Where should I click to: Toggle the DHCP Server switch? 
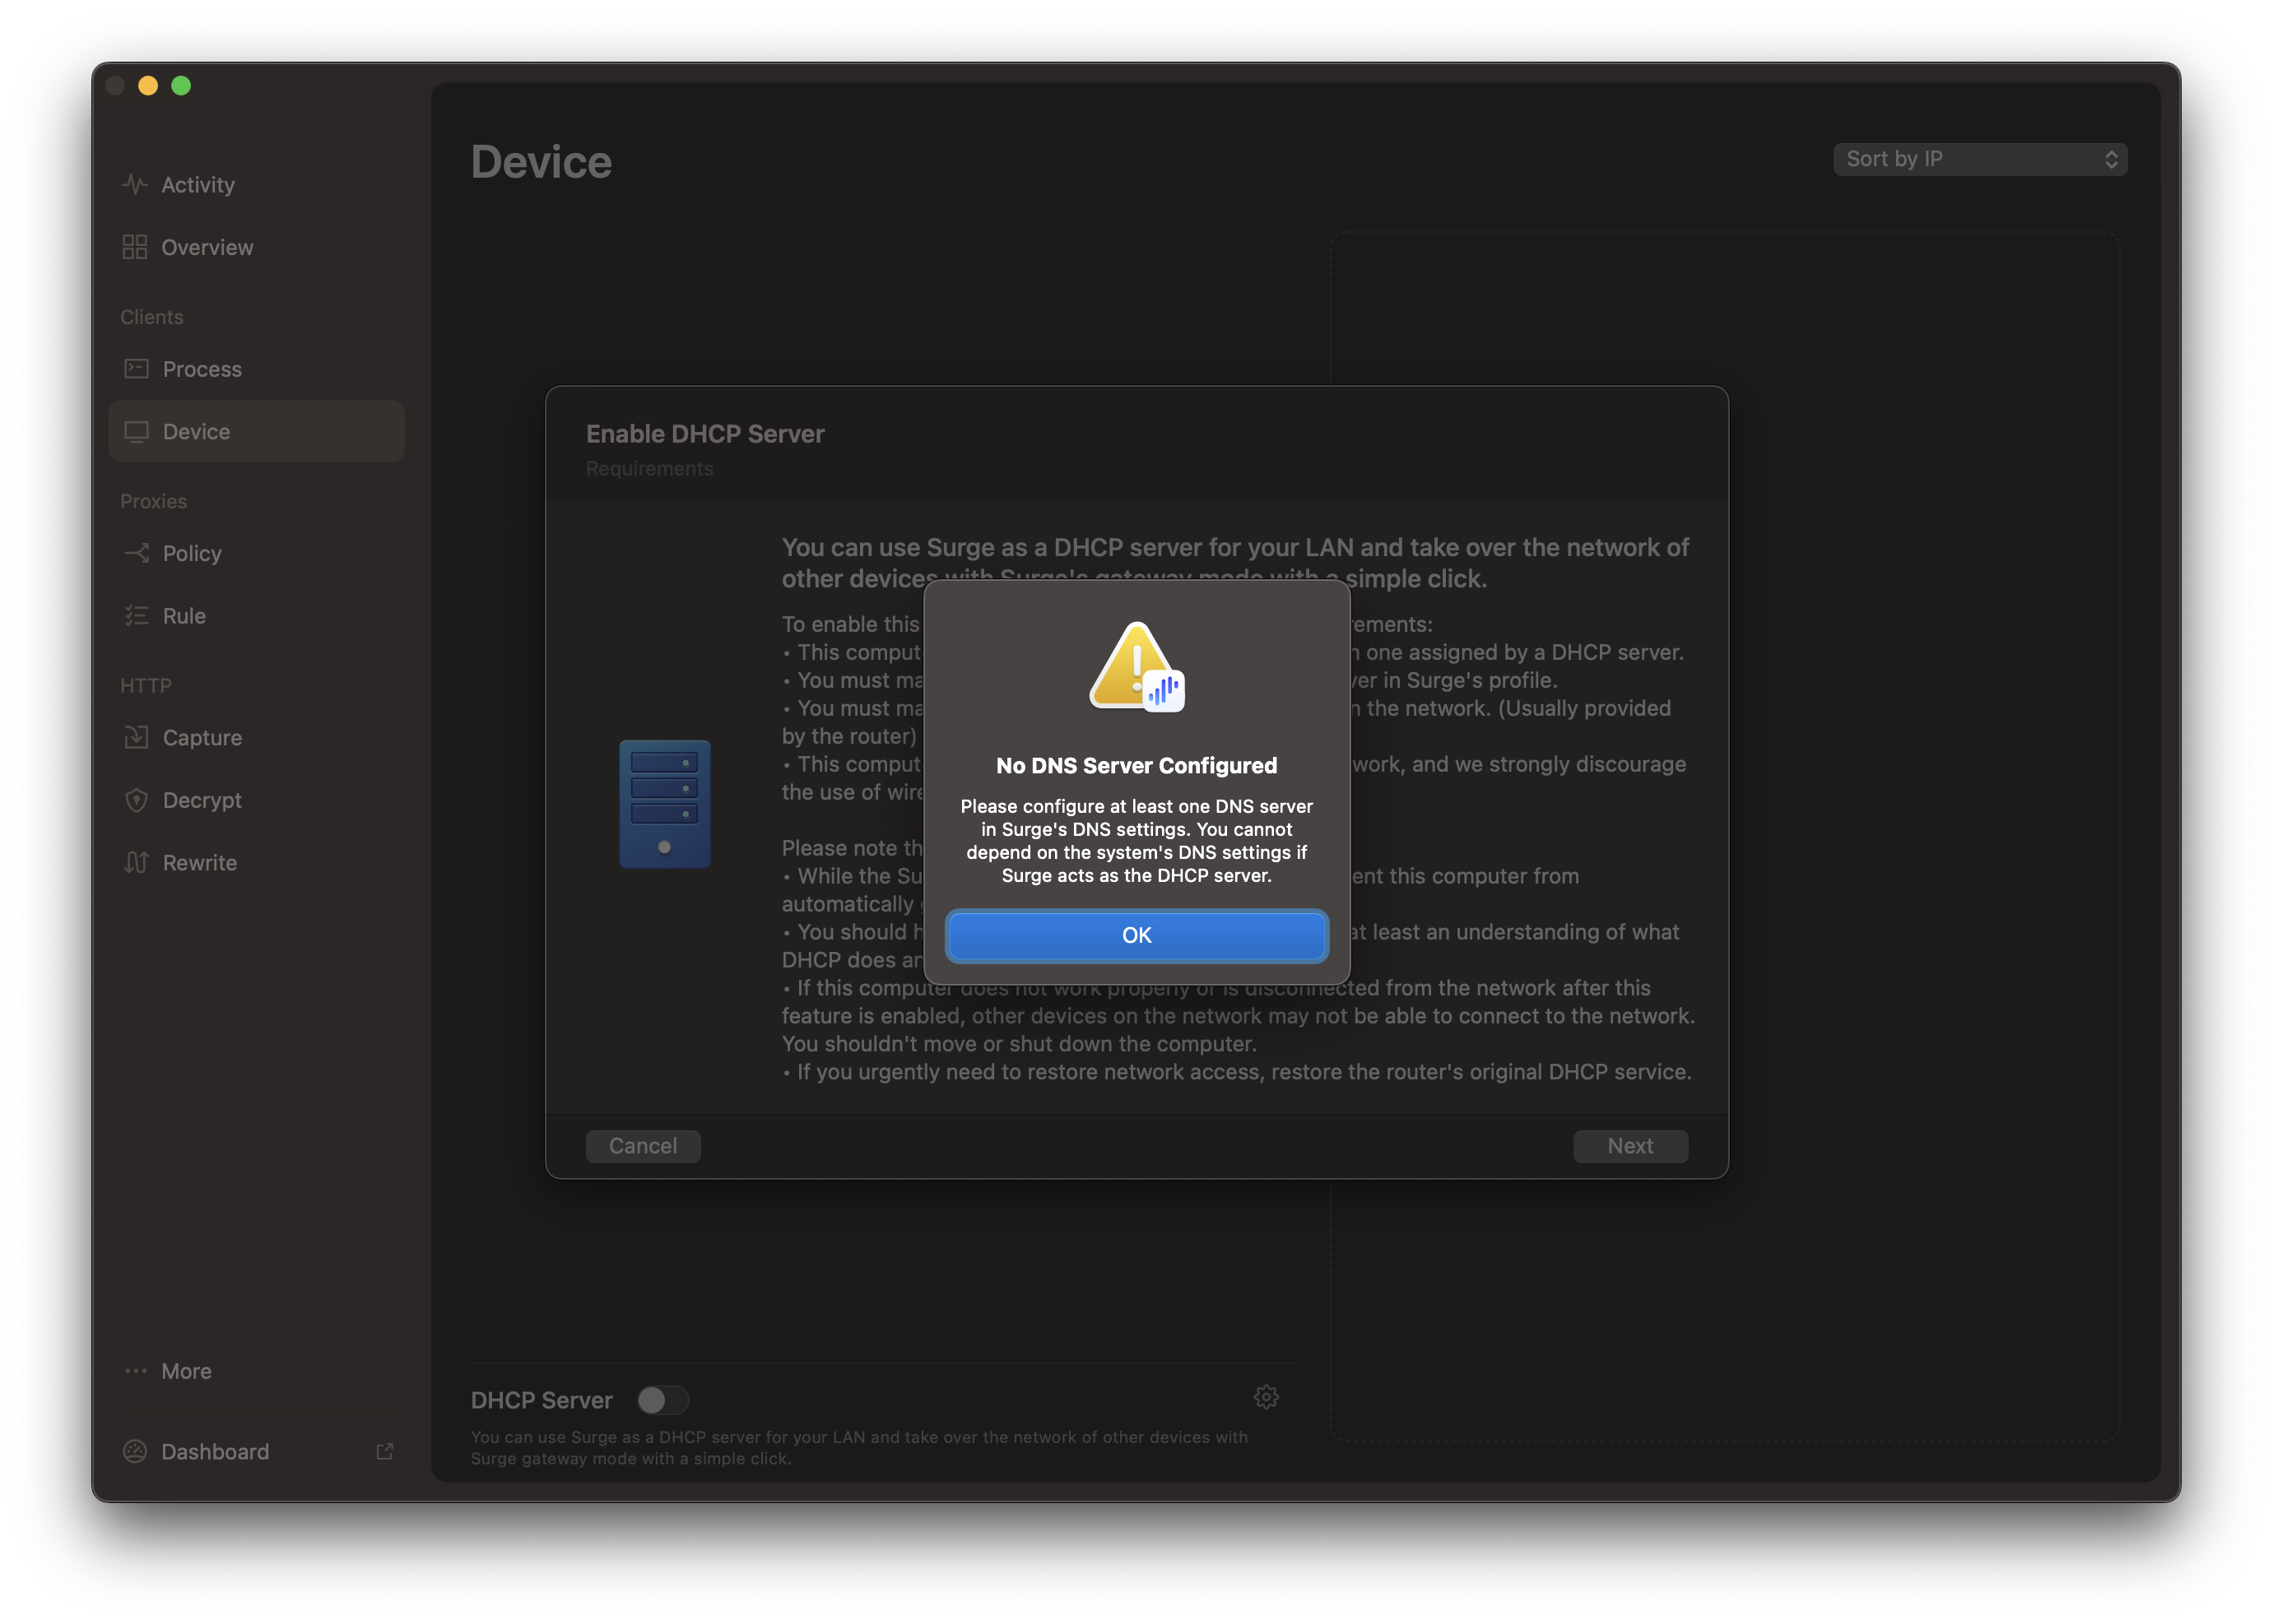click(x=662, y=1400)
